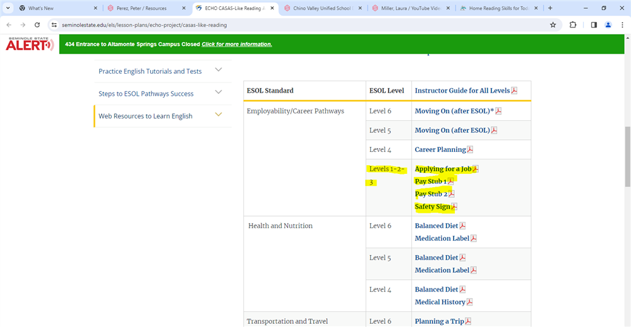
Task: Click the browser back arrow
Action: (9, 25)
